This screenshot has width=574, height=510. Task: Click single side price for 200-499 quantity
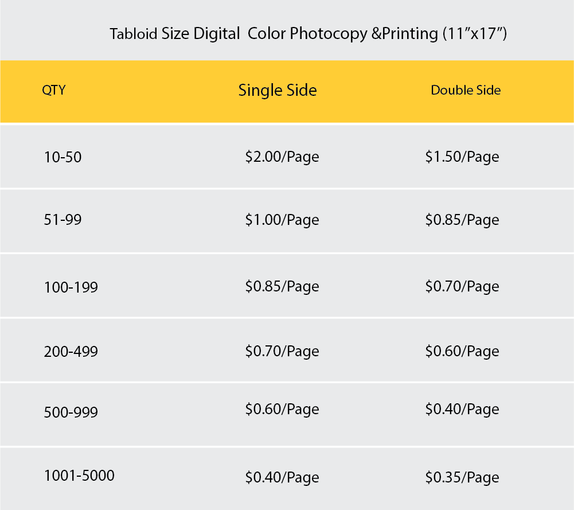point(282,351)
